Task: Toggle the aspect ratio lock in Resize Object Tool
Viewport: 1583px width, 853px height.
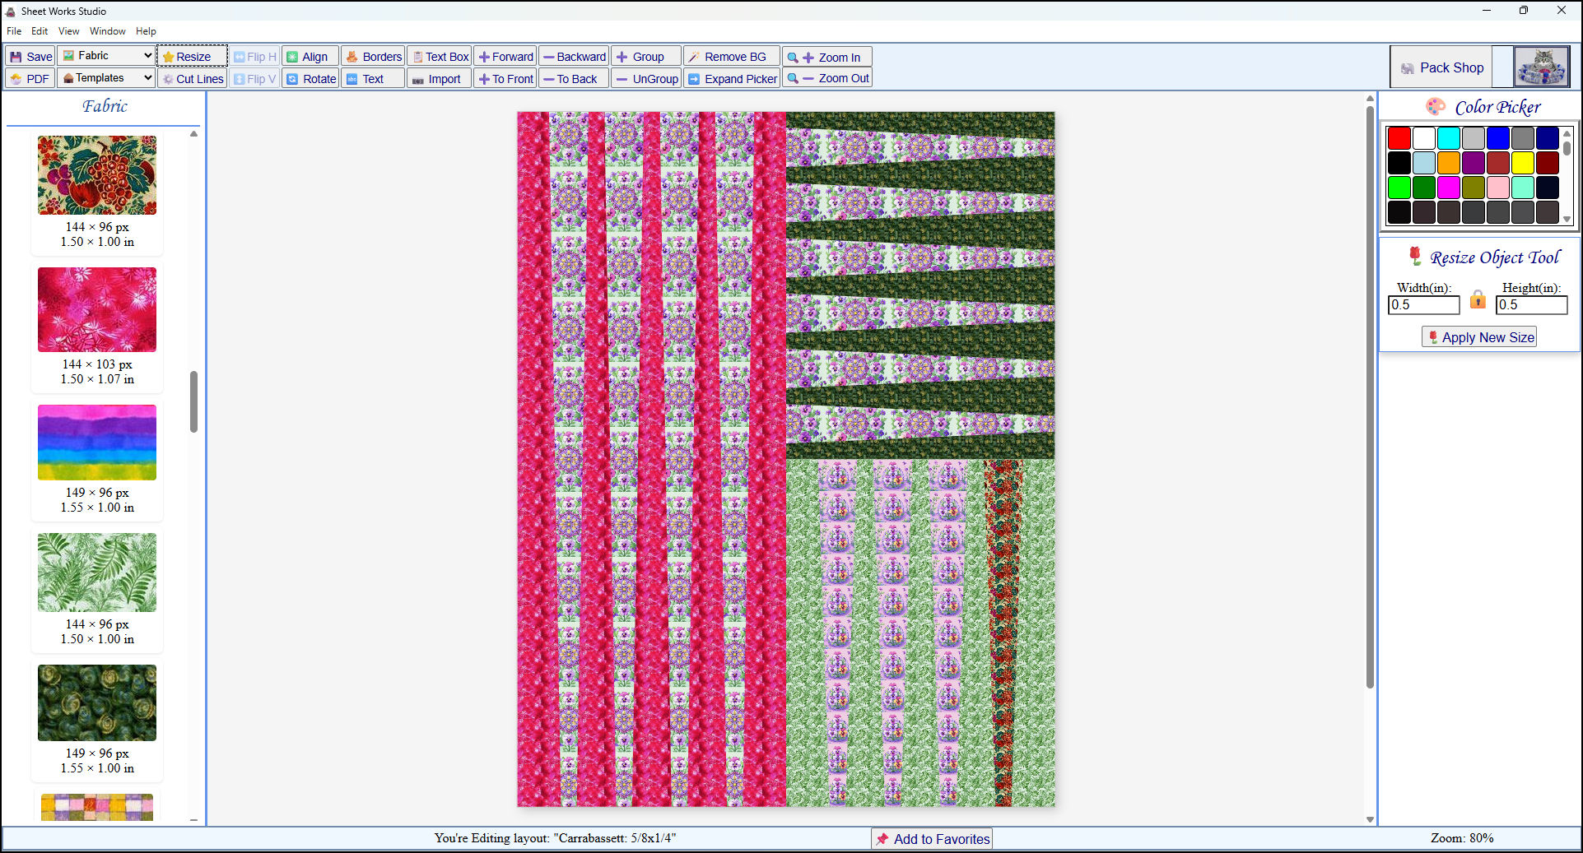Action: 1478,301
